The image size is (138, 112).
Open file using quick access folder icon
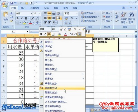pyautogui.click(x=27, y=3)
